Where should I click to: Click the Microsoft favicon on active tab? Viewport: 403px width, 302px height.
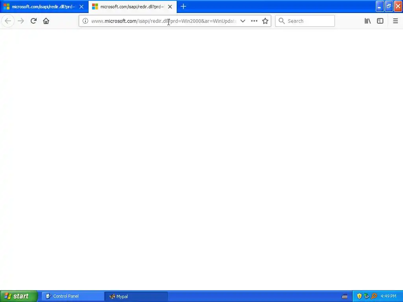[x=95, y=7]
